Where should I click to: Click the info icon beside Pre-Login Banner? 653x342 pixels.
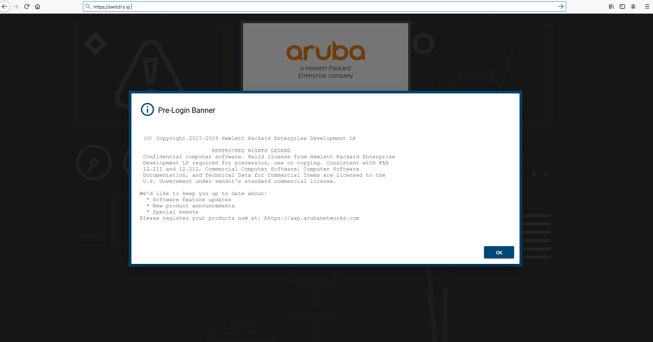(x=147, y=109)
